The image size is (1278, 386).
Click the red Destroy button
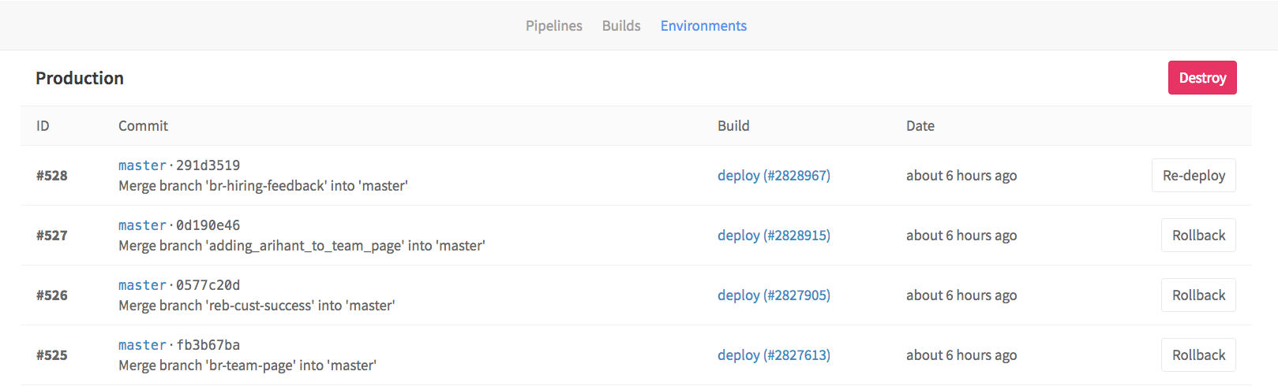(x=1202, y=78)
